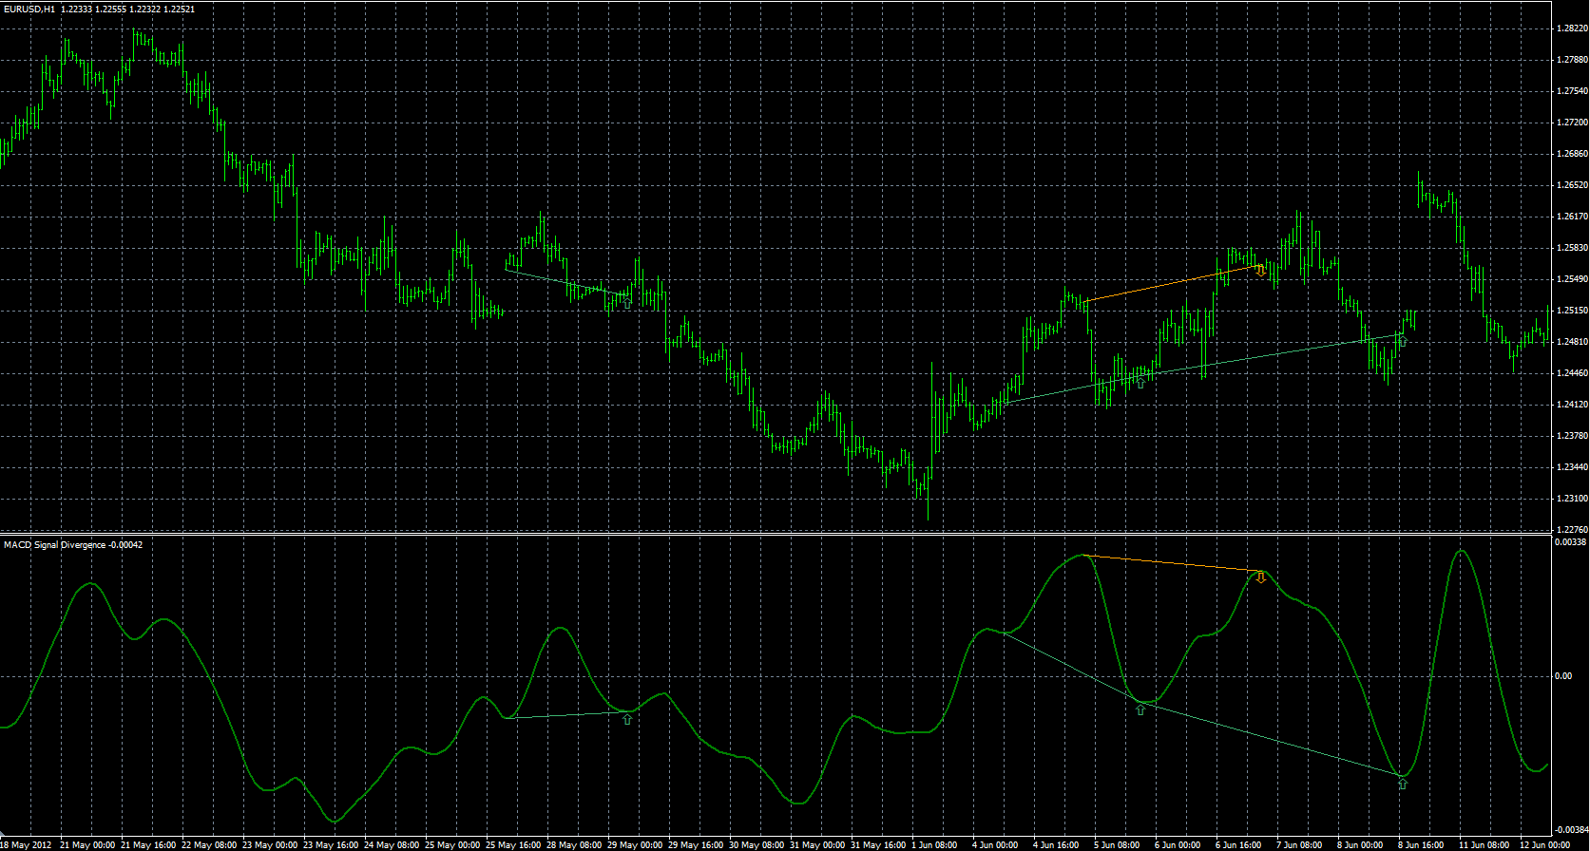Click the 1.24810 price level
1590x851 pixels.
[x=1572, y=342]
